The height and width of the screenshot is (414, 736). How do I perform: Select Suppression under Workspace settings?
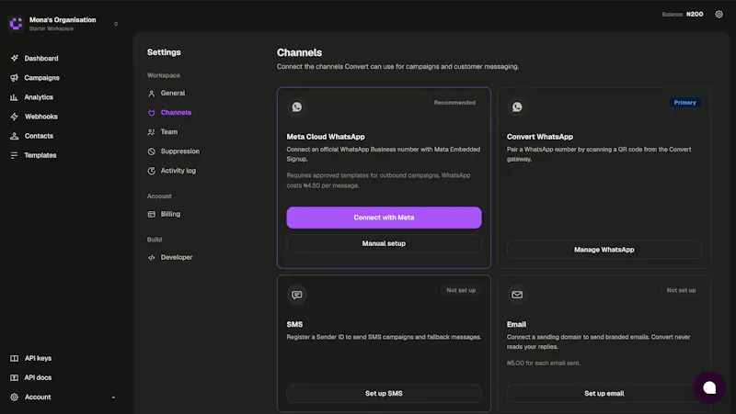[x=179, y=151]
